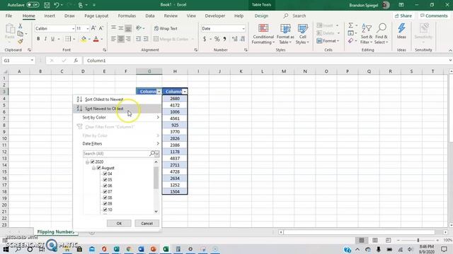
Task: Open the Design table tools tab
Action: click(261, 16)
